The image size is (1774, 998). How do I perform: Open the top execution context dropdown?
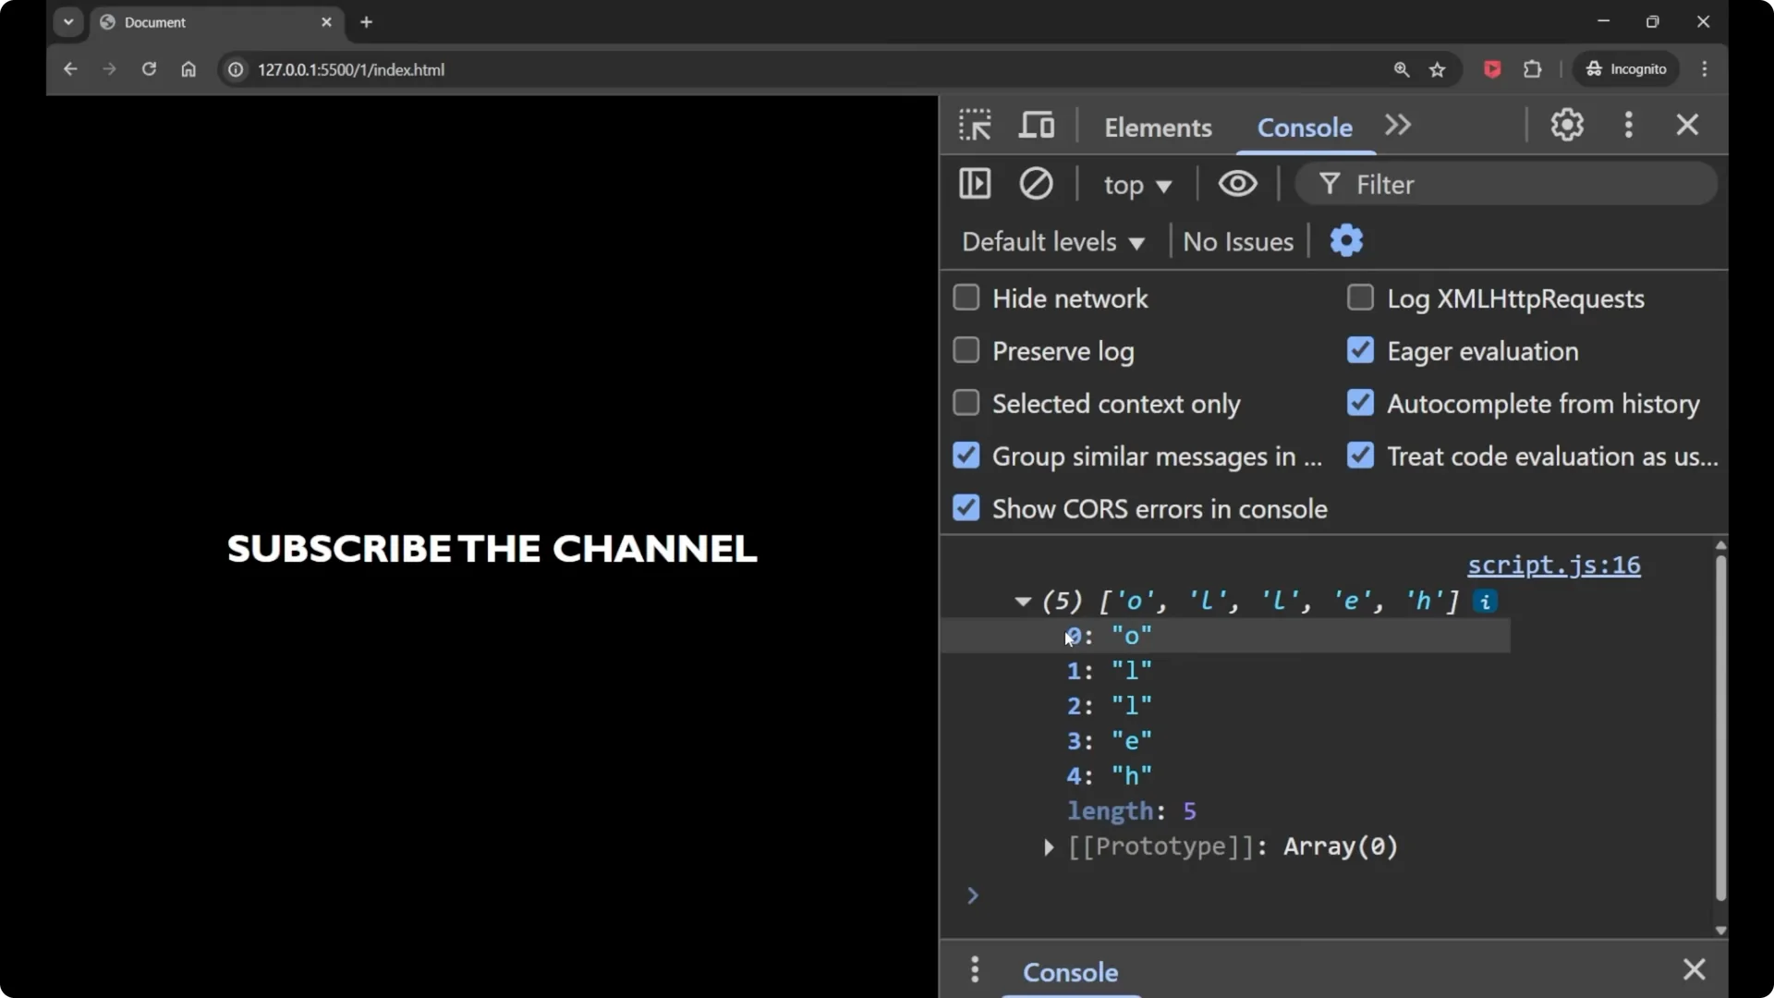pyautogui.click(x=1137, y=184)
